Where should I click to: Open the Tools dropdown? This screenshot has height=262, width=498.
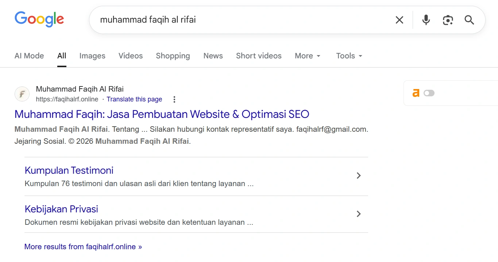(x=348, y=56)
